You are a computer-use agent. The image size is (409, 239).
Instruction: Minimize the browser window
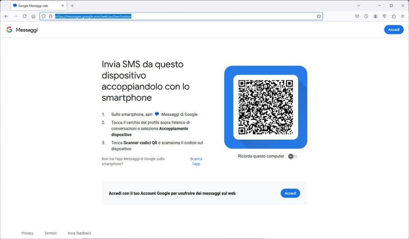(380, 5)
